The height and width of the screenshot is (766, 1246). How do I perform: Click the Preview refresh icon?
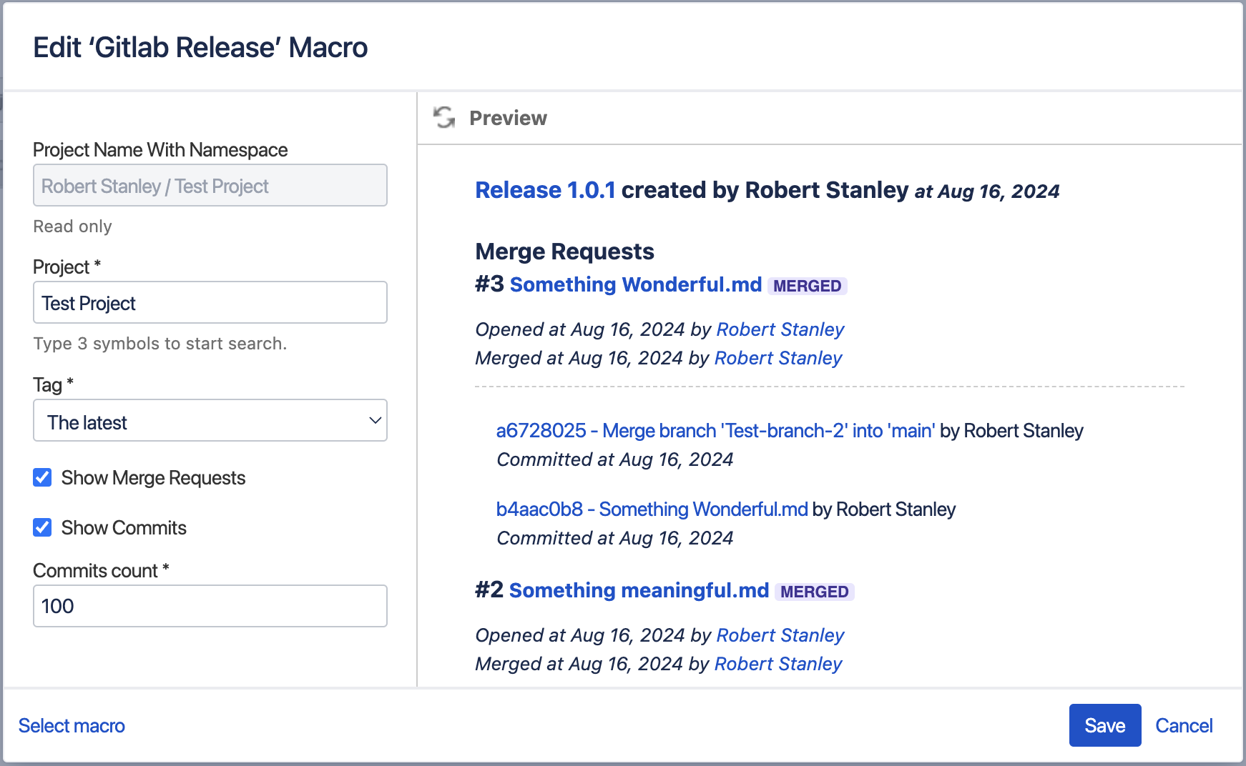click(x=444, y=117)
